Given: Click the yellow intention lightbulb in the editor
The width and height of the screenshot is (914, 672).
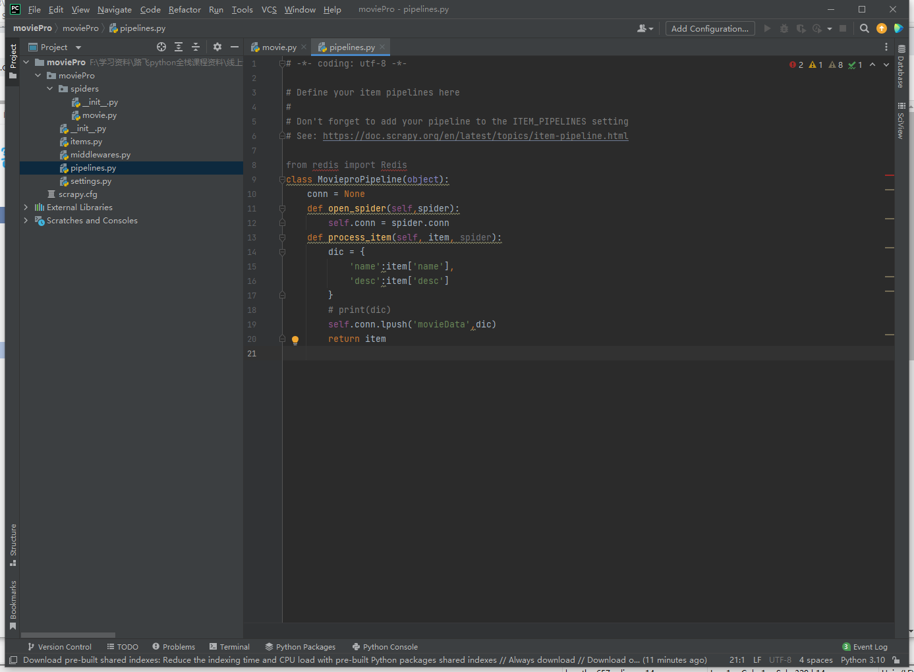Looking at the screenshot, I should 295,340.
